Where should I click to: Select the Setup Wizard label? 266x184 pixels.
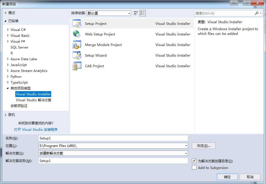96,55
